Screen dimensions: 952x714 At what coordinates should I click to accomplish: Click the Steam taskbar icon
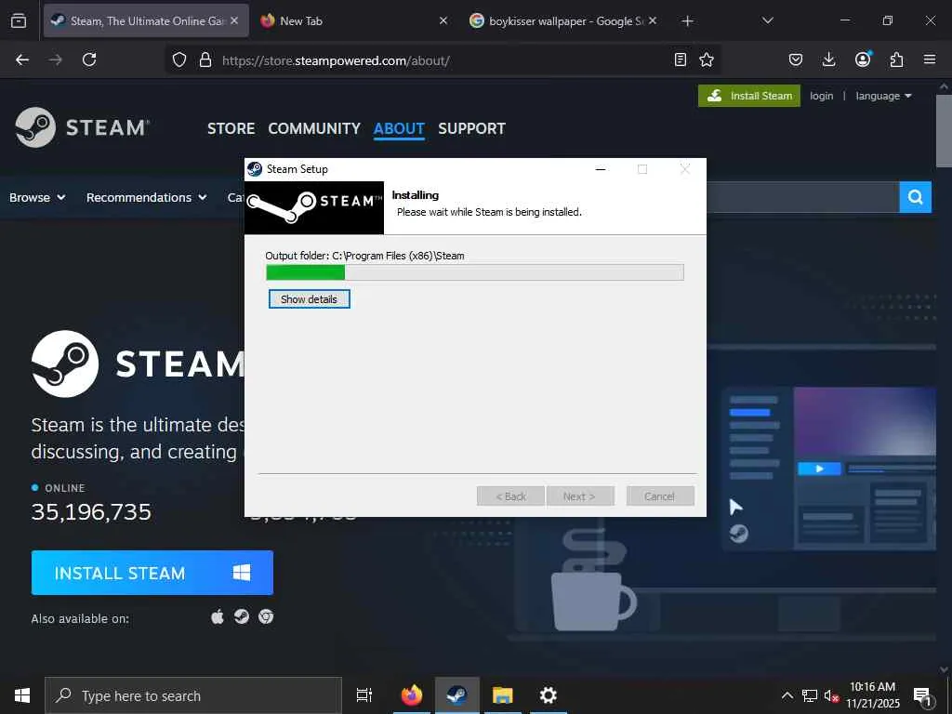pos(456,695)
